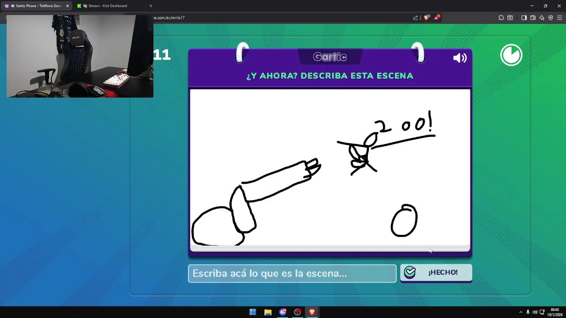Click the checkmark icon on ¡HECHO! button
Screen dimensions: 566x318
pyautogui.click(x=410, y=272)
